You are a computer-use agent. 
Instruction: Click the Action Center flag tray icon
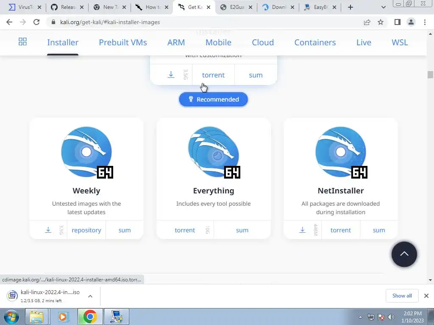(381, 317)
